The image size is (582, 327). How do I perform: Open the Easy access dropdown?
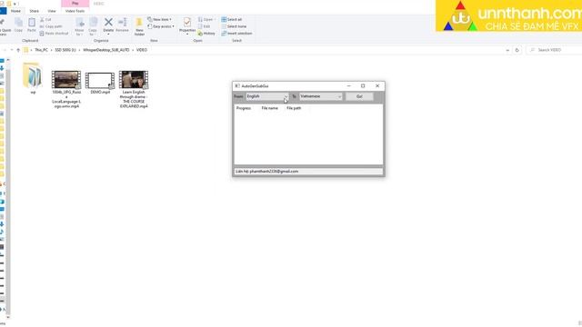[161, 26]
